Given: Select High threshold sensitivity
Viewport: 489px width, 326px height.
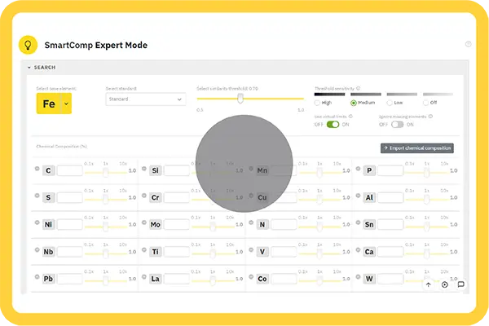Looking at the screenshot, I should point(318,104).
